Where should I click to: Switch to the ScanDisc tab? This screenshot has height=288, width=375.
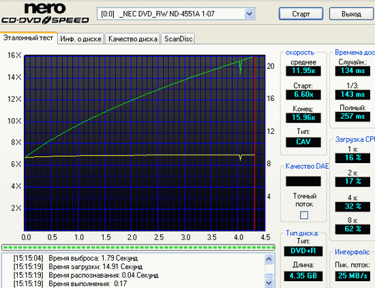pos(178,39)
